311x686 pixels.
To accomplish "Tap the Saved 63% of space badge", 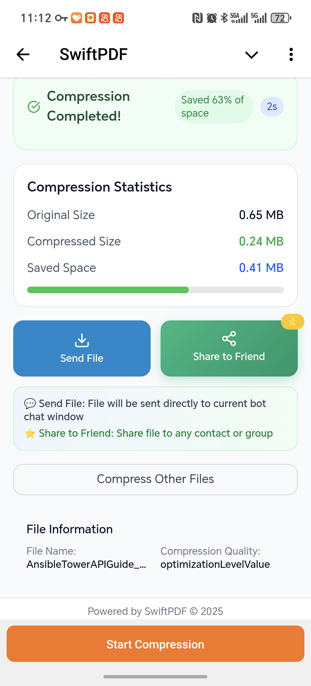I will click(x=214, y=106).
